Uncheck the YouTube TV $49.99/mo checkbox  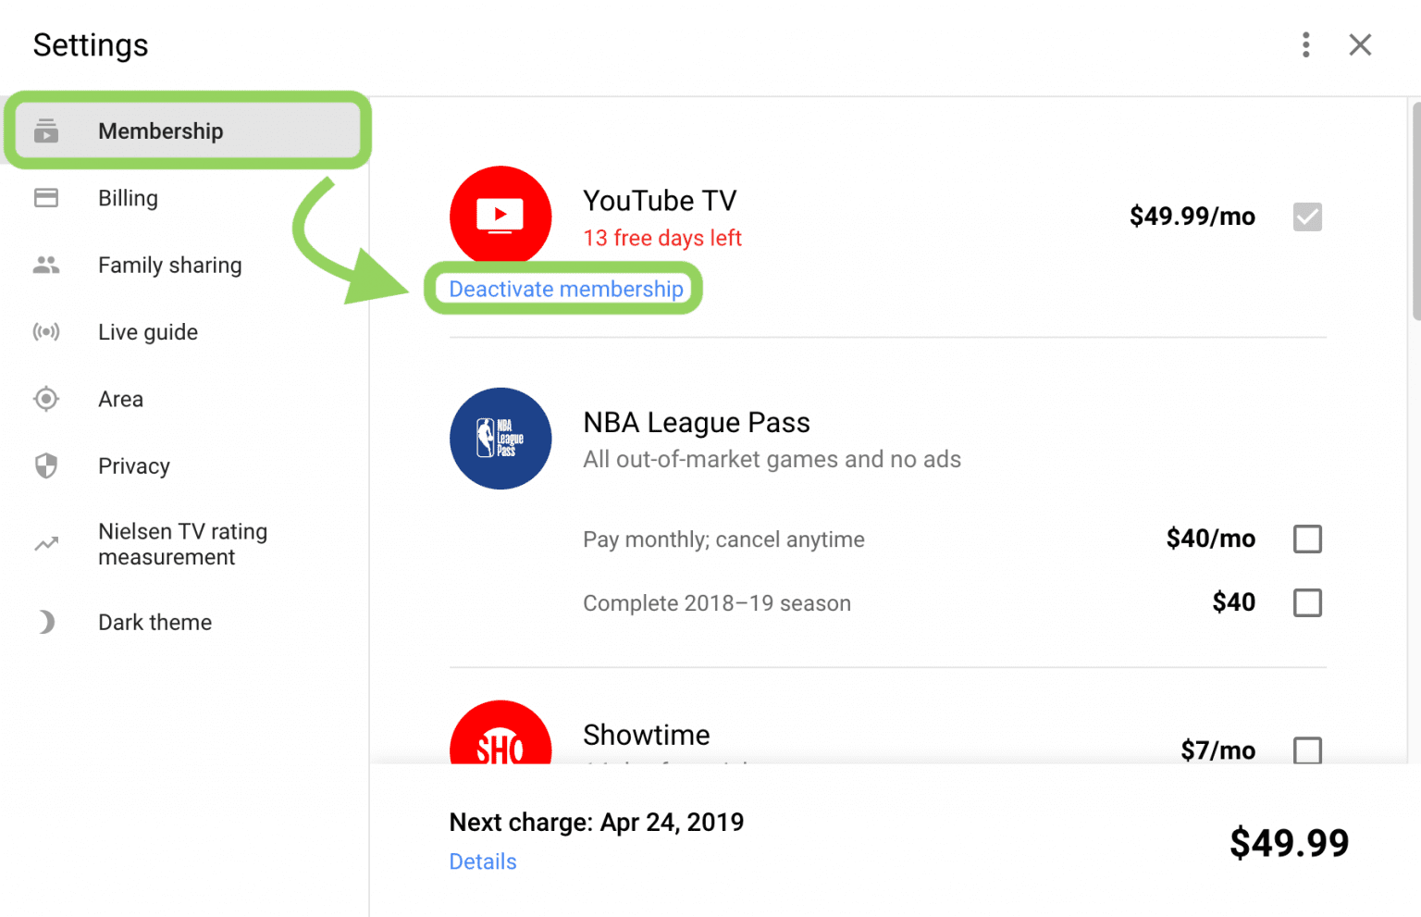[x=1306, y=217]
